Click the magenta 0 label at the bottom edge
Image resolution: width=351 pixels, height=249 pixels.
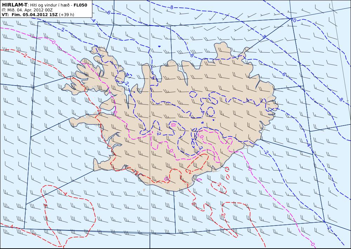[x=313, y=244]
